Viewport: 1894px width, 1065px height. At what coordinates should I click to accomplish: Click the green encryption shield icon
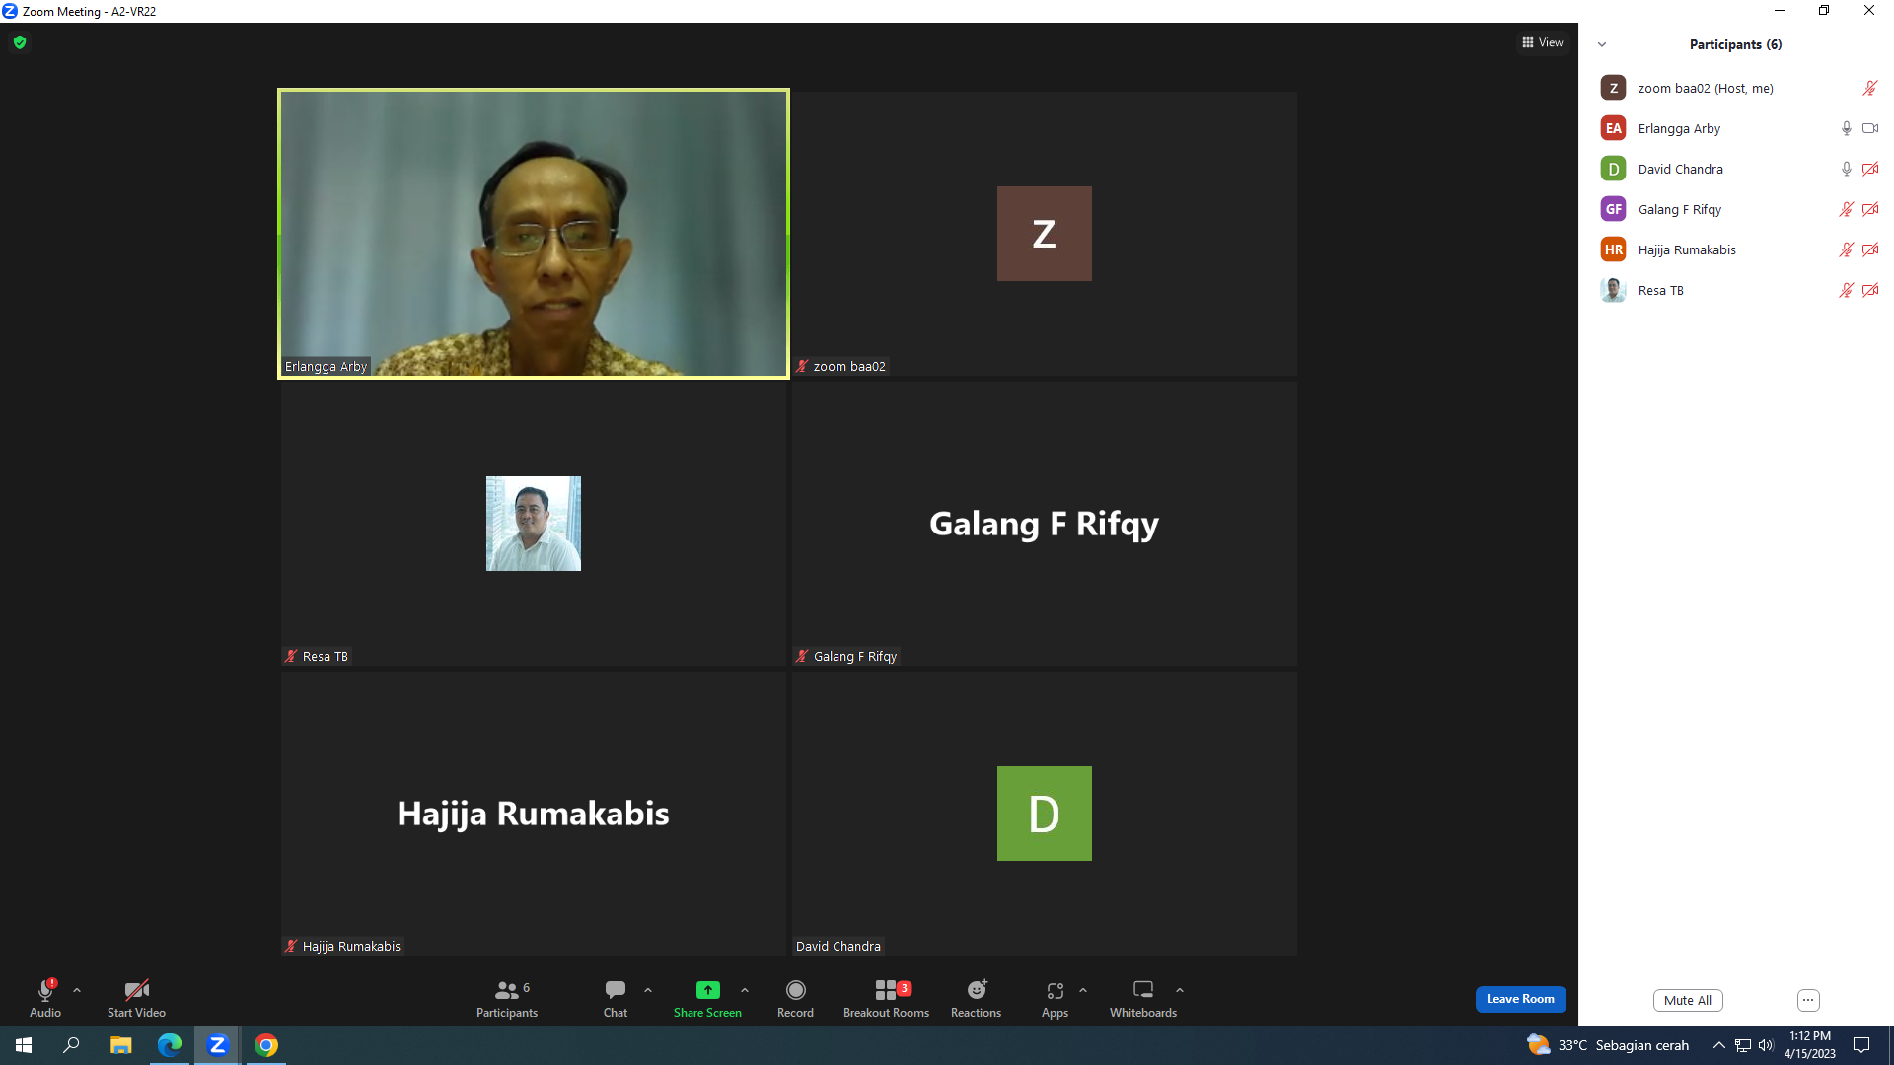(20, 42)
